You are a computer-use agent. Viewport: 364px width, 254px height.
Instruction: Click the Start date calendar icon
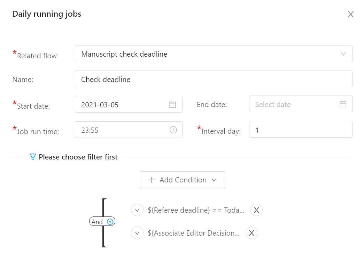172,105
